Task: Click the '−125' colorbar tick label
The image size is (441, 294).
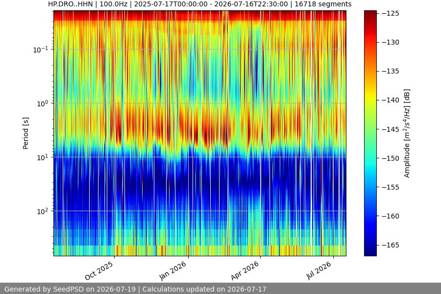Action: [x=391, y=13]
